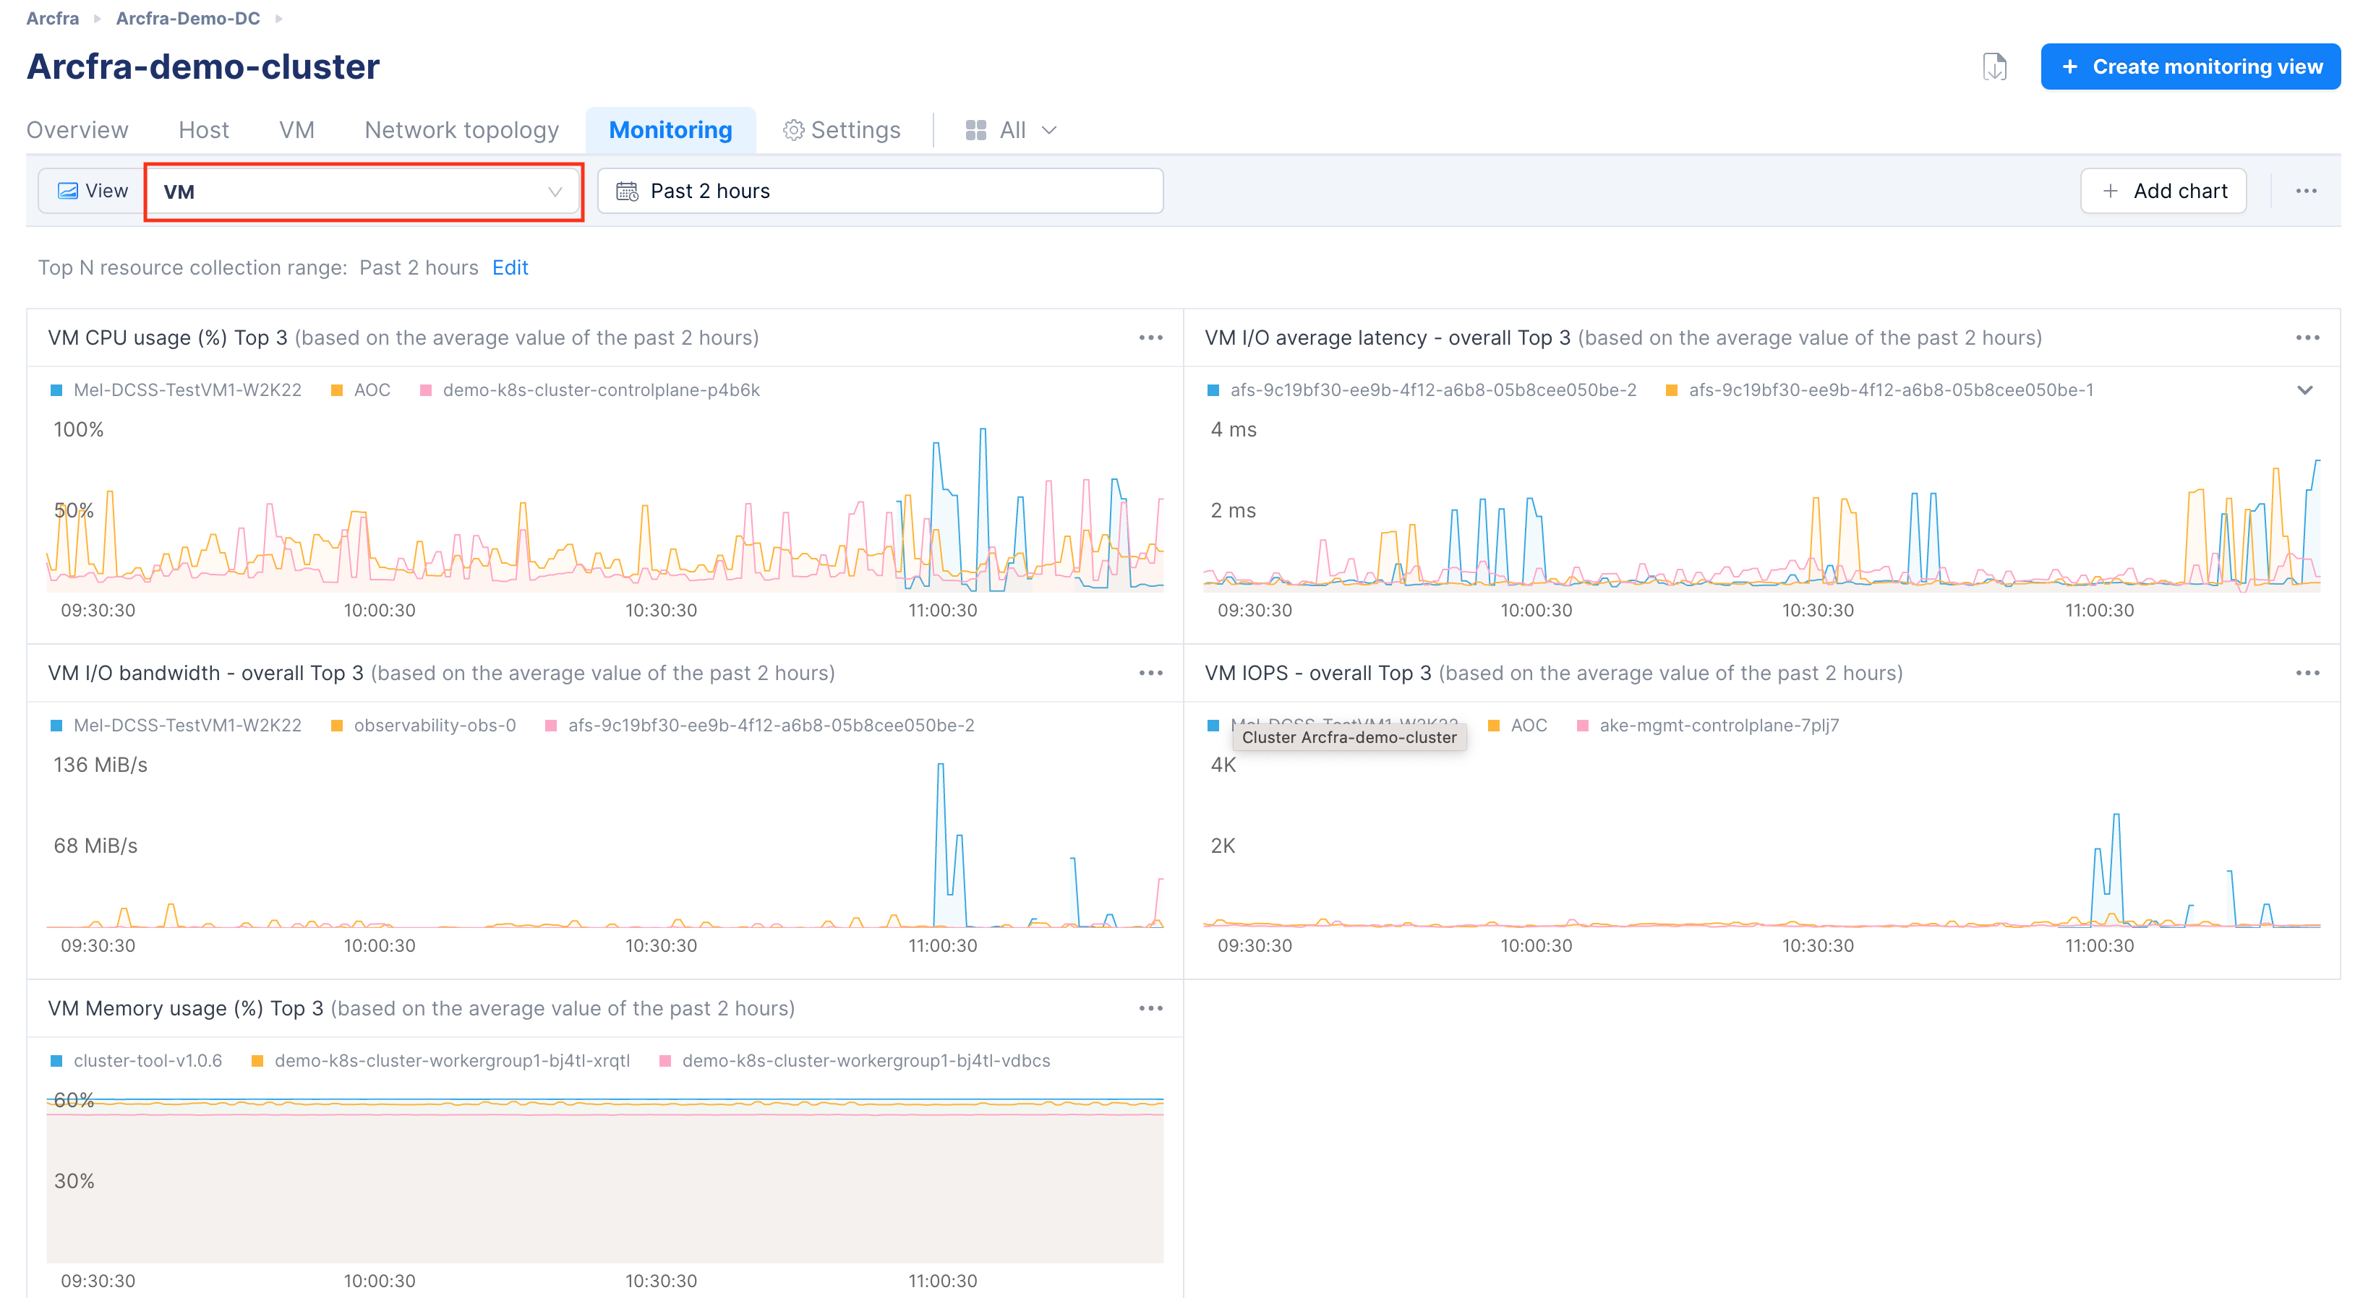2376x1298 pixels.
Task: Open the Past 2 hours time range selector
Action: point(880,191)
